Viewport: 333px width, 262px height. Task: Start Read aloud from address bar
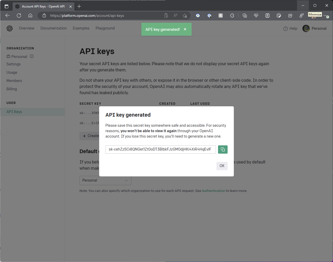(176, 16)
